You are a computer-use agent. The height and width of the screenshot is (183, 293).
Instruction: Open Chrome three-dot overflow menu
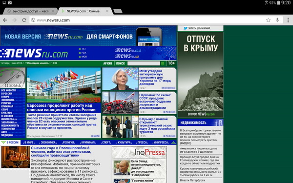(288, 20)
